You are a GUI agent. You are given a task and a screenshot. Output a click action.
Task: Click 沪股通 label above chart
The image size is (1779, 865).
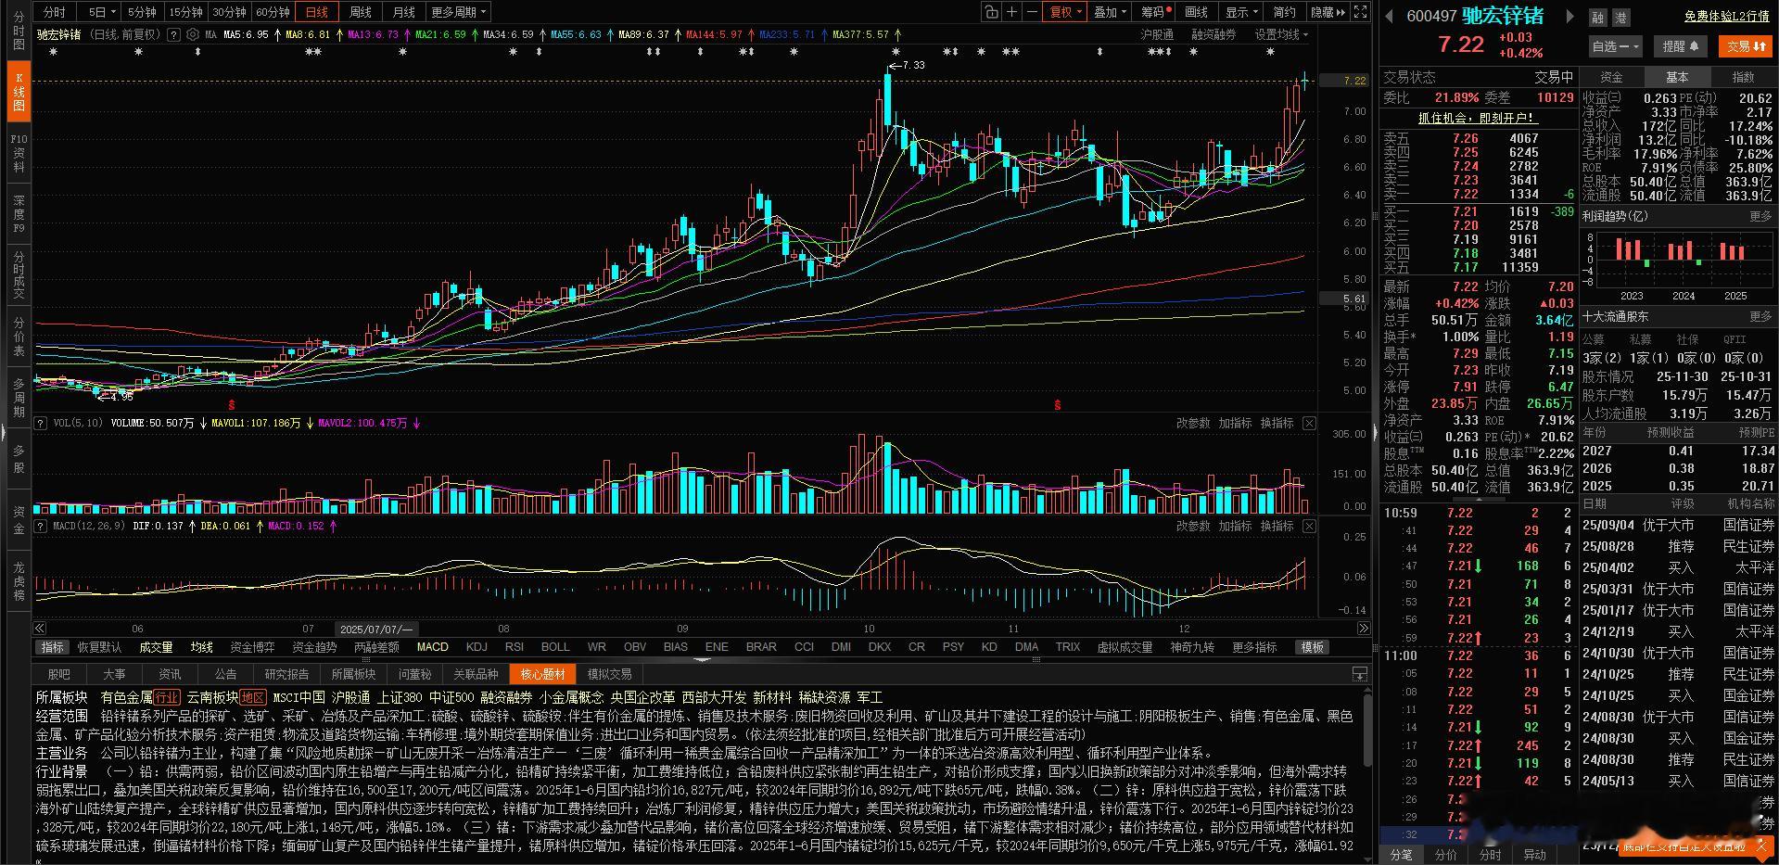point(1156,34)
